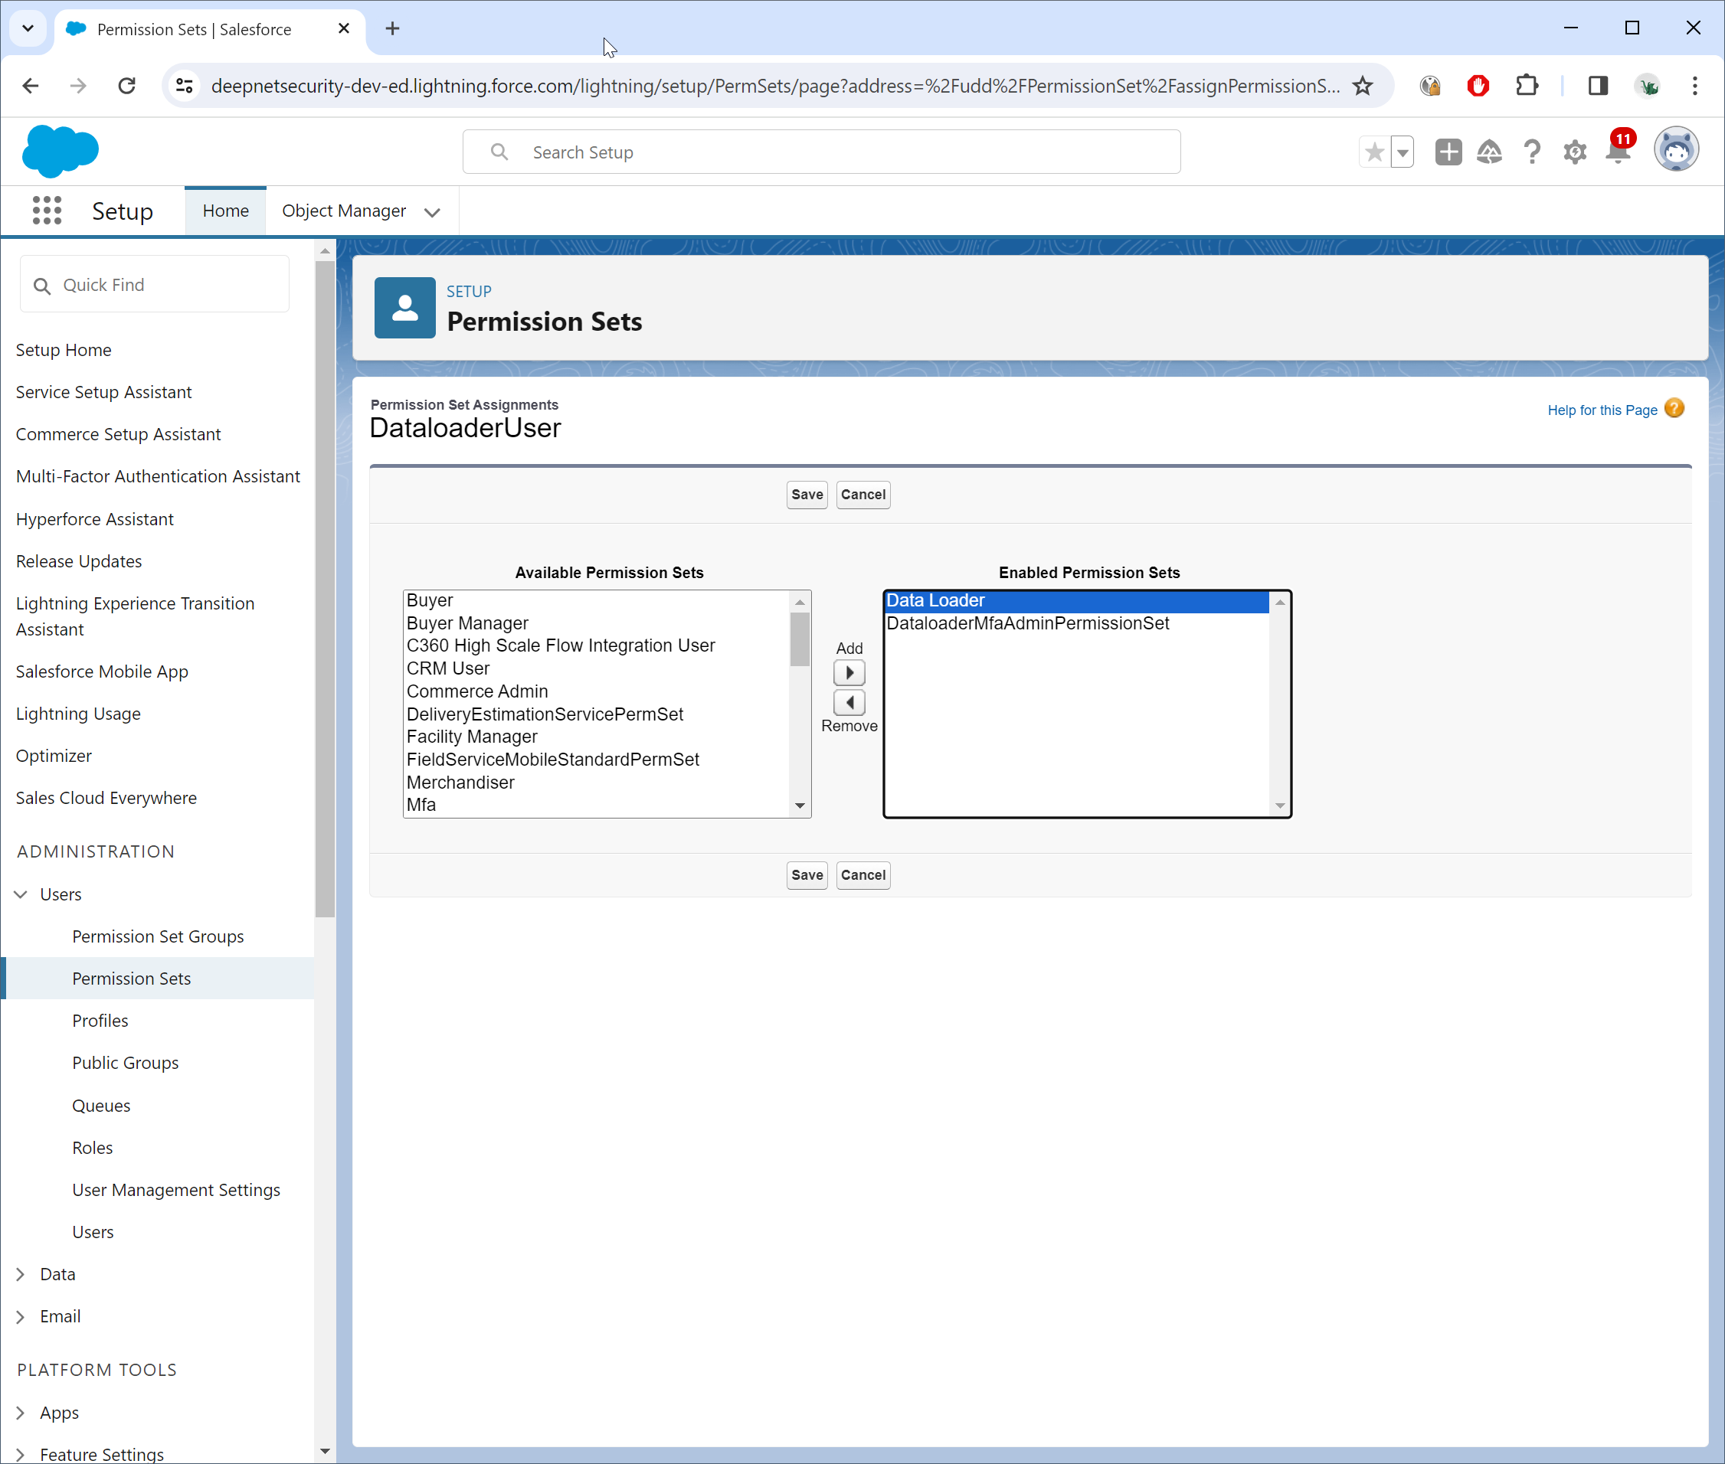The width and height of the screenshot is (1725, 1464).
Task: Switch to the Home tab
Action: (225, 211)
